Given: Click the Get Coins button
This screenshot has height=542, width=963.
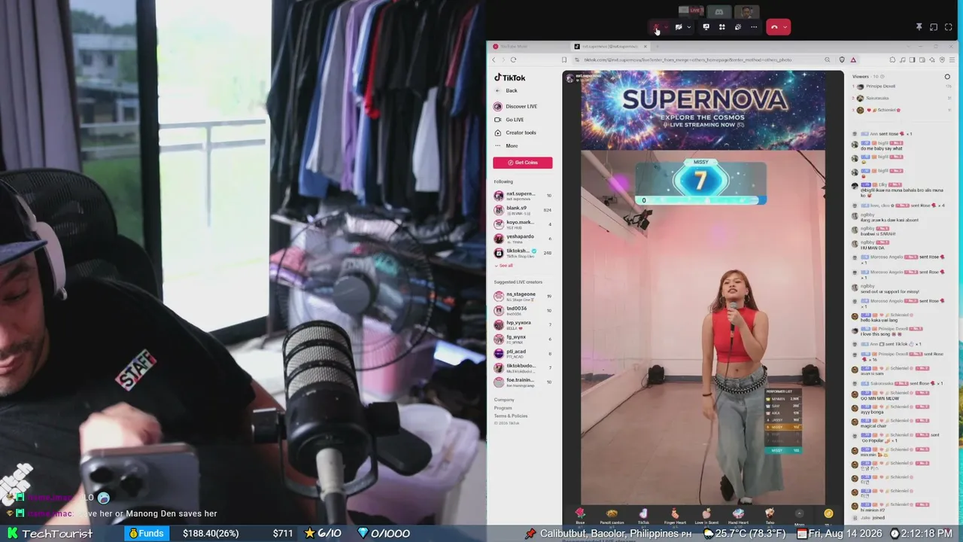Looking at the screenshot, I should coord(522,163).
